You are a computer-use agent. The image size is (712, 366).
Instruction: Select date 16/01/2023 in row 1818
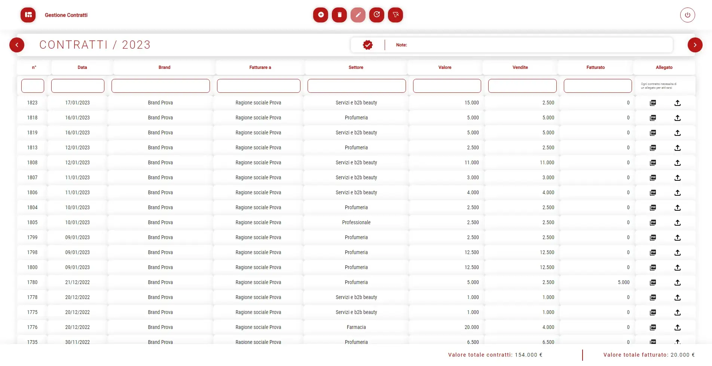pos(77,118)
